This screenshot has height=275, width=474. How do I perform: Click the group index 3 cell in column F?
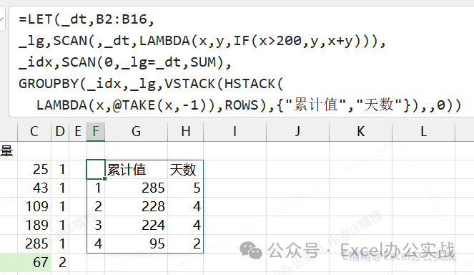pyautogui.click(x=96, y=226)
